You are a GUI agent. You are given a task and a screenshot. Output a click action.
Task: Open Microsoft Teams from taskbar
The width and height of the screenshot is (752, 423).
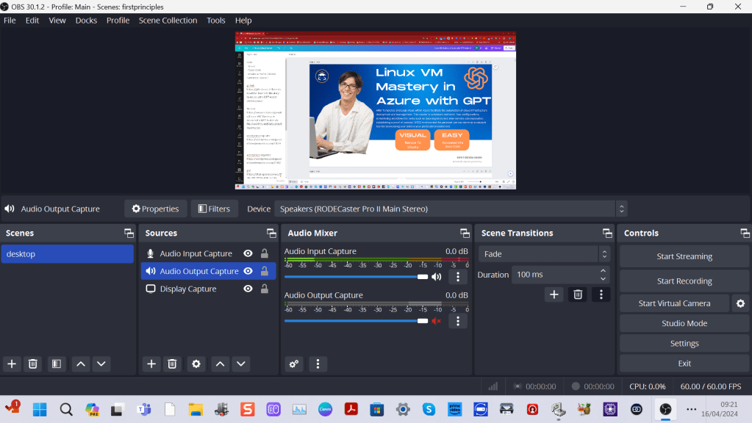tap(144, 410)
